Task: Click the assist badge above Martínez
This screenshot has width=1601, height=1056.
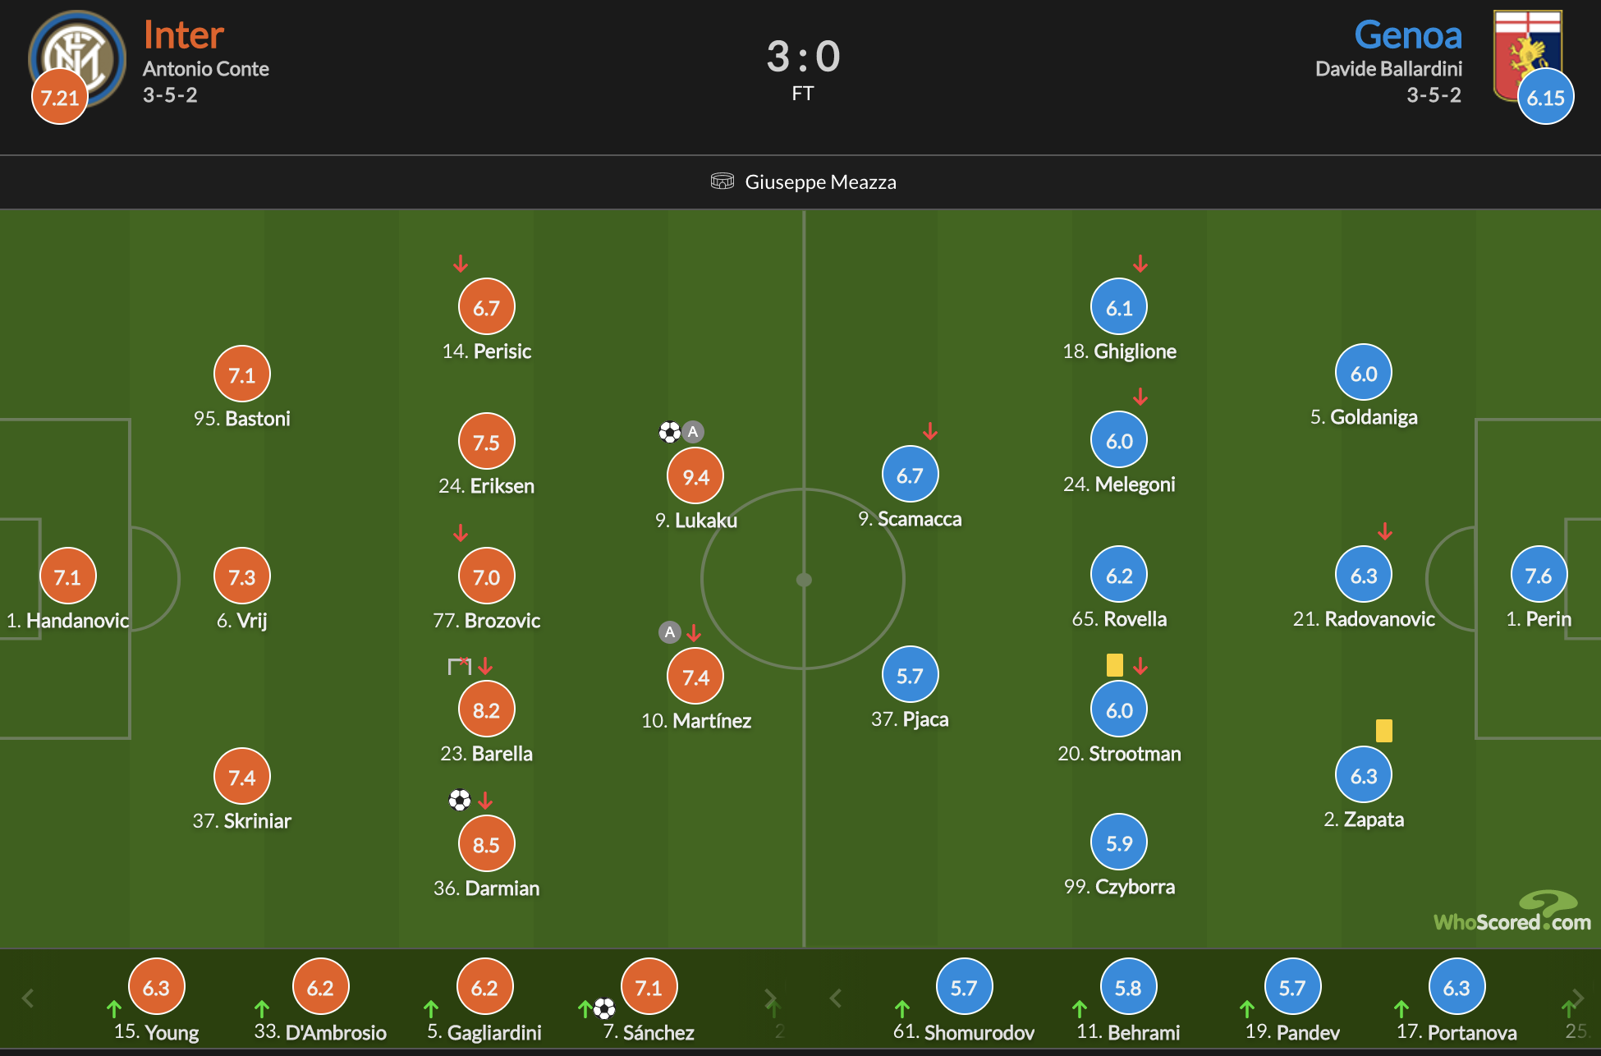Action: pyautogui.click(x=670, y=632)
